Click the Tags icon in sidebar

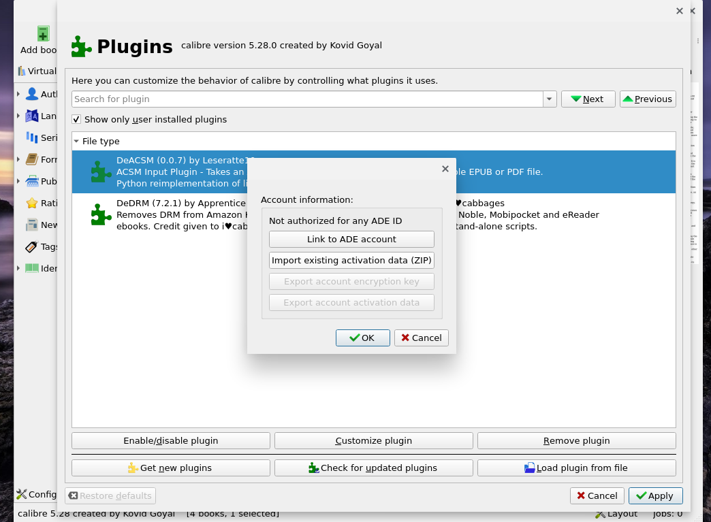31,246
